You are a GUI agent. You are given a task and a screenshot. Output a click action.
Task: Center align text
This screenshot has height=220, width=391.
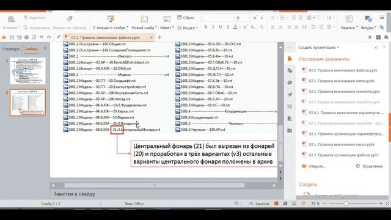281,27
